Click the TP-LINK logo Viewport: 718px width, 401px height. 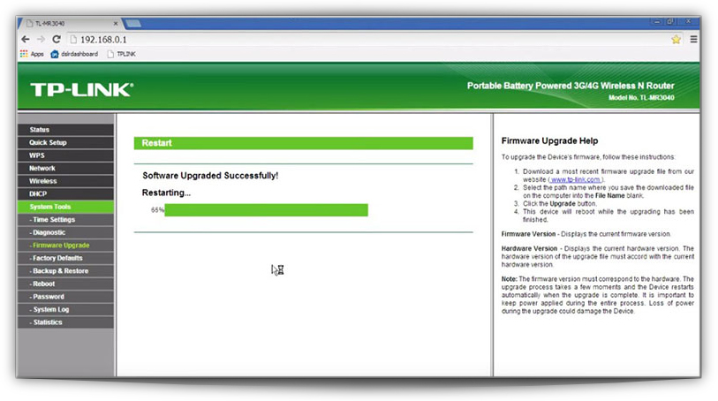pyautogui.click(x=81, y=89)
